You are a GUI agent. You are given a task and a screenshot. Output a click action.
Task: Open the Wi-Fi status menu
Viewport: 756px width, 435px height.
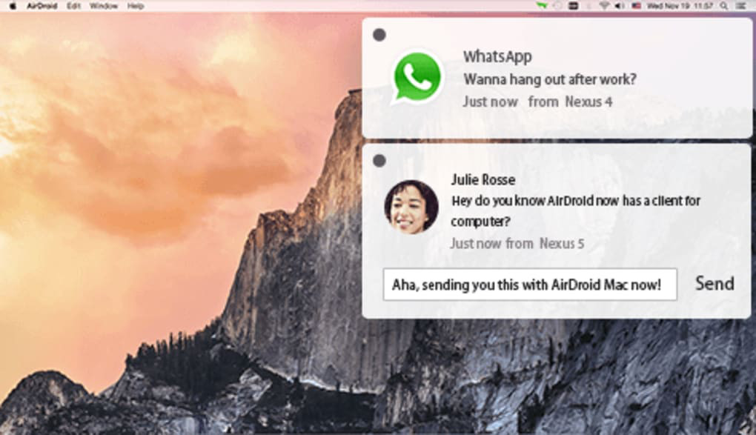coord(603,6)
